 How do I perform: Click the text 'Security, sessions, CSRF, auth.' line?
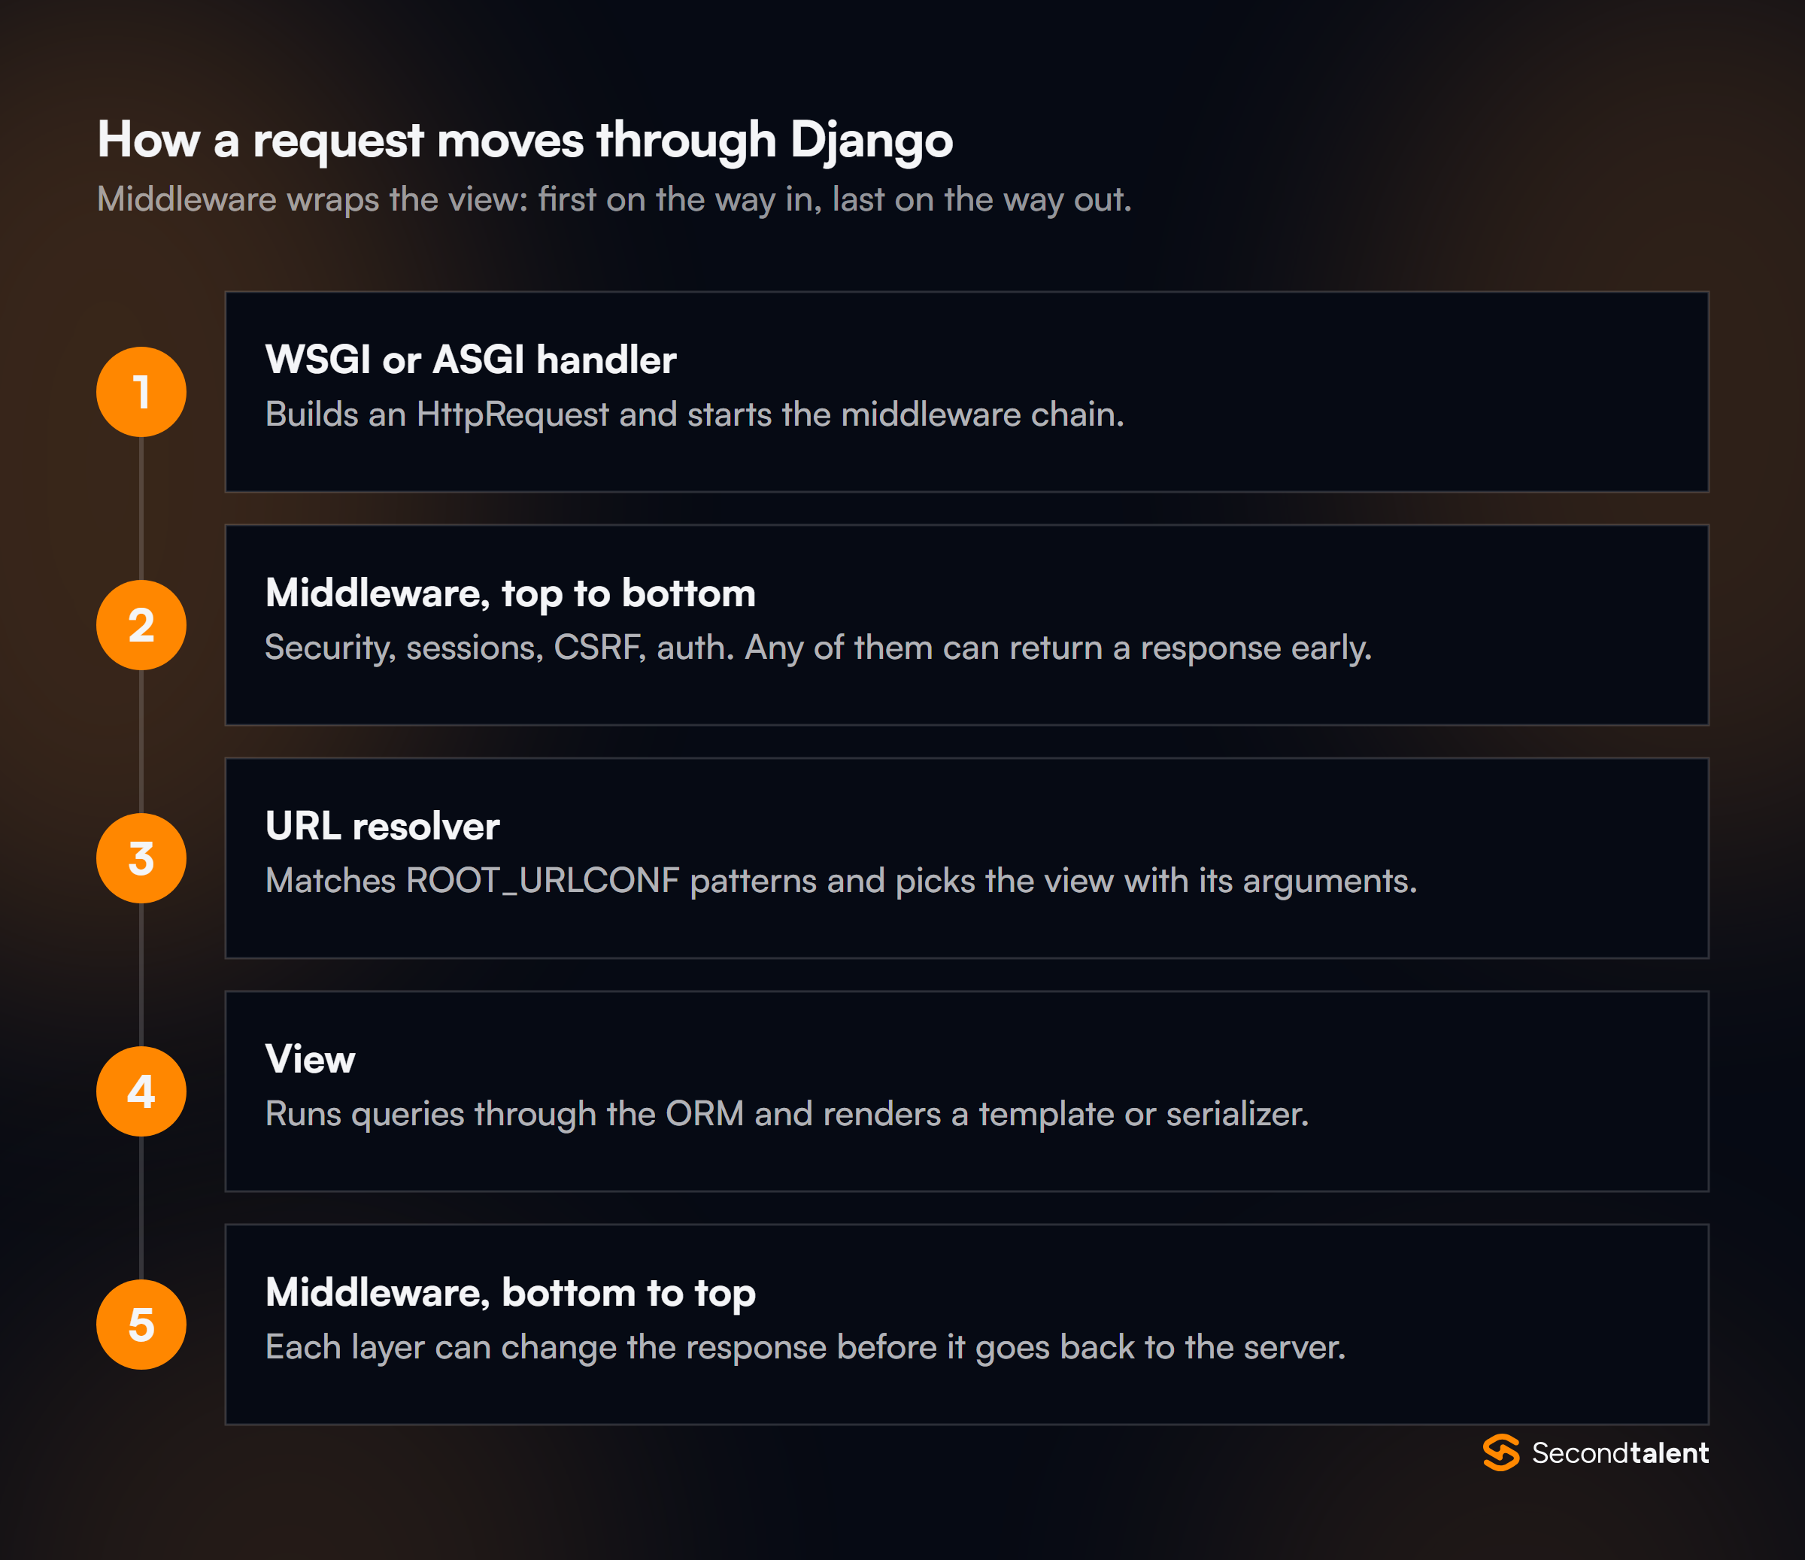(818, 648)
